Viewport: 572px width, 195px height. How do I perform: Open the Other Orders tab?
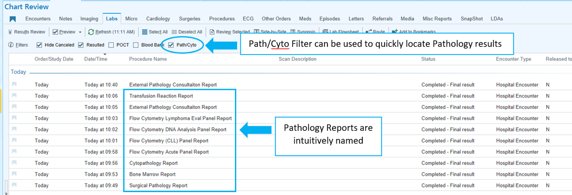click(x=276, y=19)
